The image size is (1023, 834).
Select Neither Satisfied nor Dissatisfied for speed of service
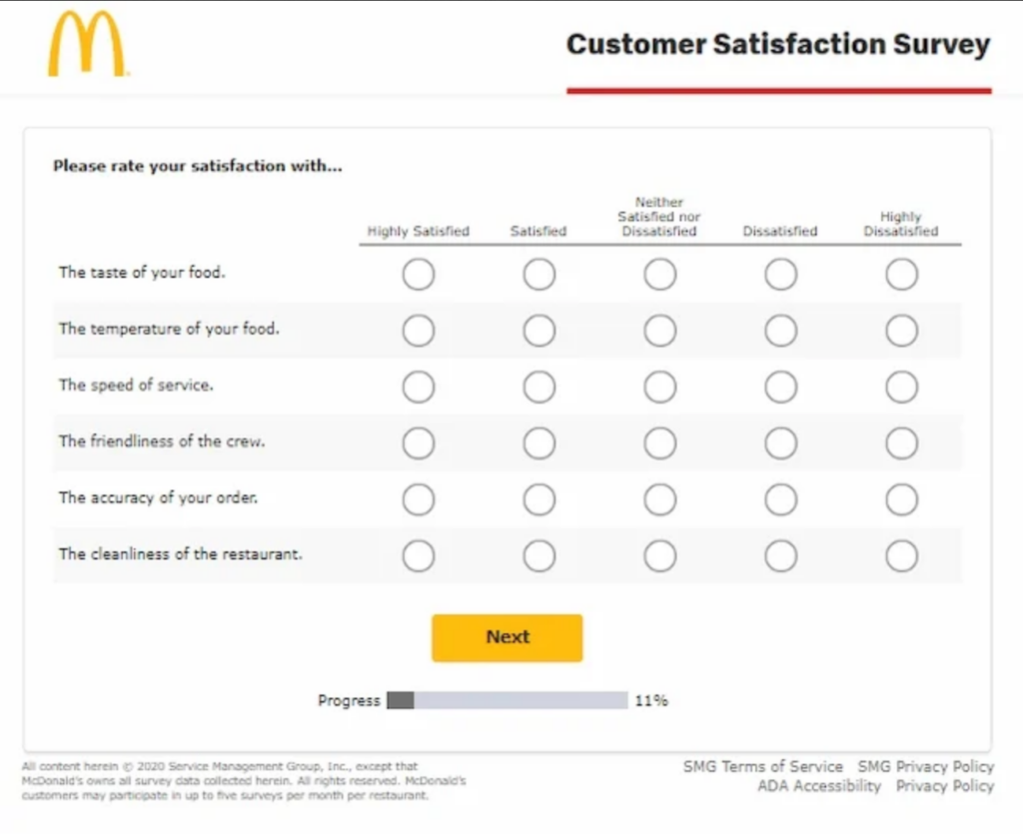(659, 387)
